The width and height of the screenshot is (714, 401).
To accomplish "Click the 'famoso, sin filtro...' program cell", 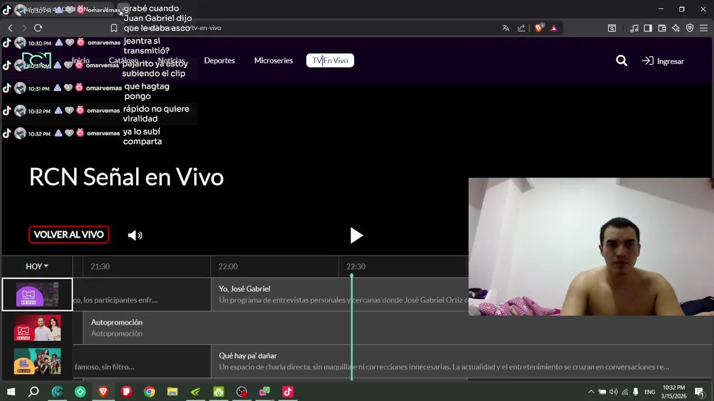I will (x=142, y=361).
